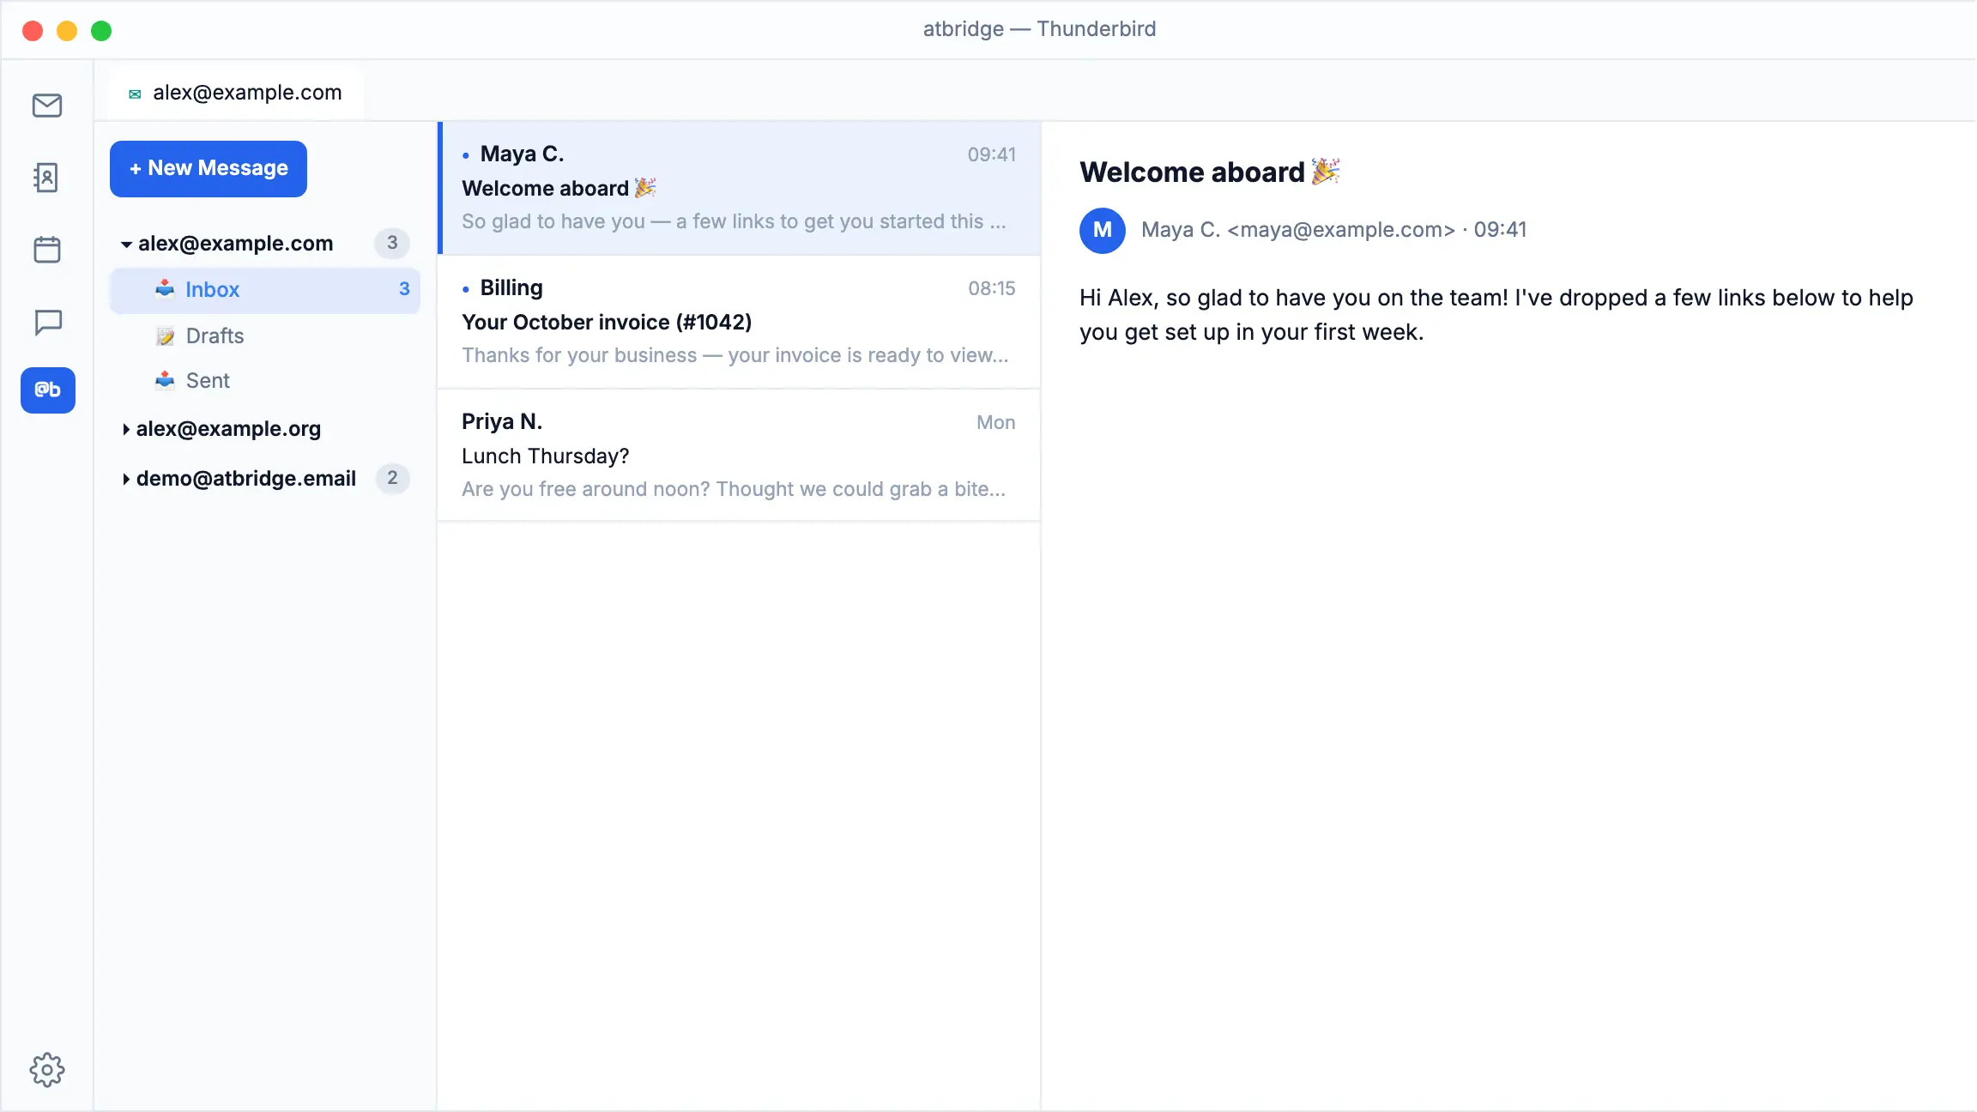Maximize window with green button

coord(101,31)
